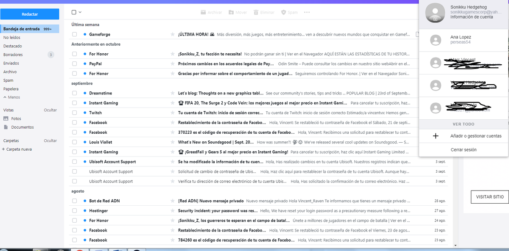Viewport: 509px width, 251px height.
Task: Click Ana Lopez's account avatar
Action: 435,40
